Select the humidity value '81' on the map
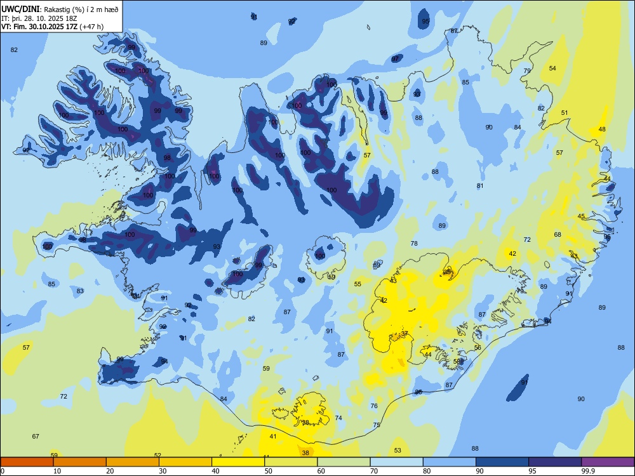Image resolution: width=635 pixels, height=476 pixels. point(480,186)
